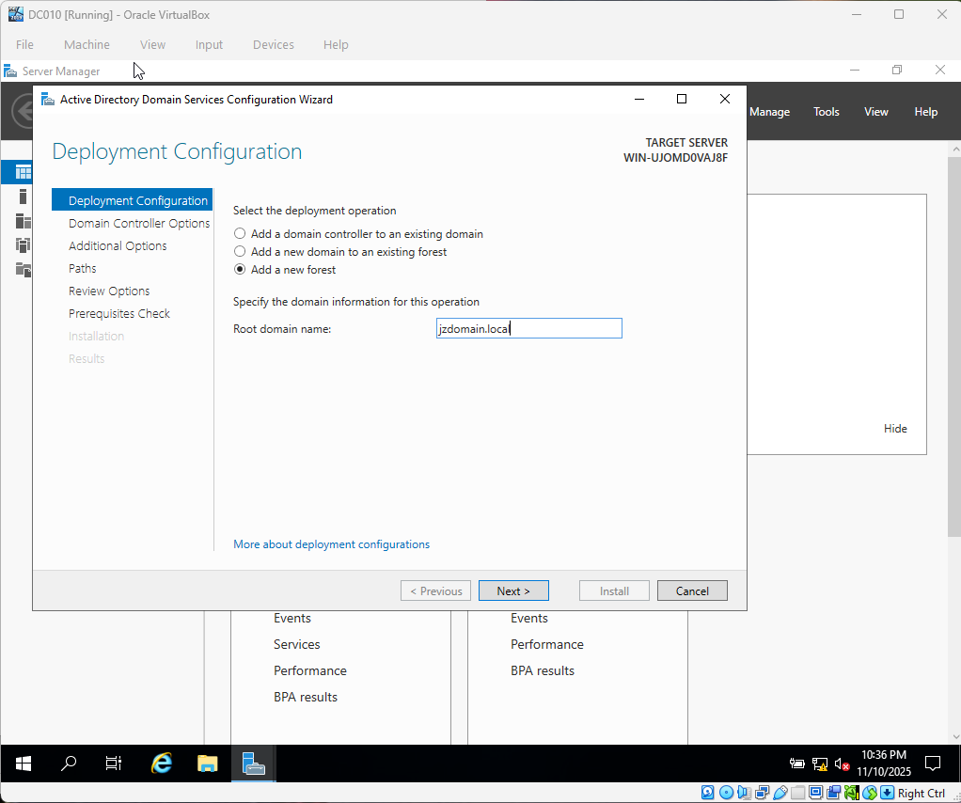Choose 'Add a domain controller to an existing domain'
Image resolution: width=961 pixels, height=803 pixels.
point(240,233)
